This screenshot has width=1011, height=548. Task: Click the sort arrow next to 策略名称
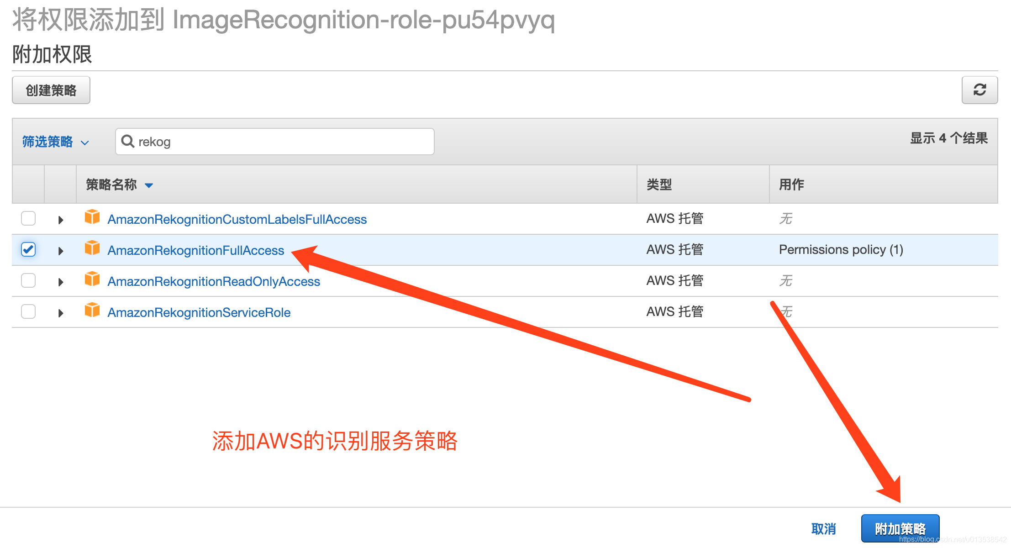(x=149, y=185)
